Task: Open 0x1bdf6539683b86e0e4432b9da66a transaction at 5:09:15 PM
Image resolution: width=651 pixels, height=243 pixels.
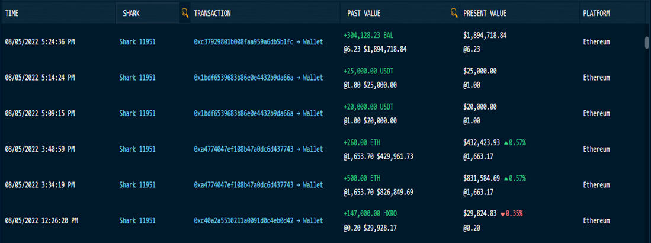Action: 258,113
